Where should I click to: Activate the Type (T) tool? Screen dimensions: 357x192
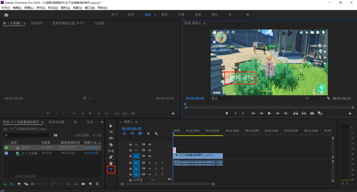111,170
